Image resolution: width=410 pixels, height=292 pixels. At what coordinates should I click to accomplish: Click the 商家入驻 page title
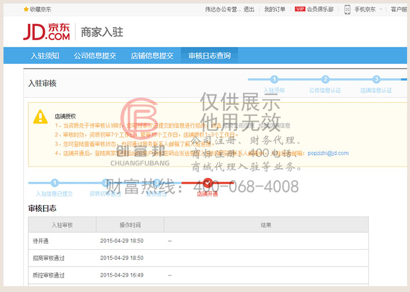102,32
